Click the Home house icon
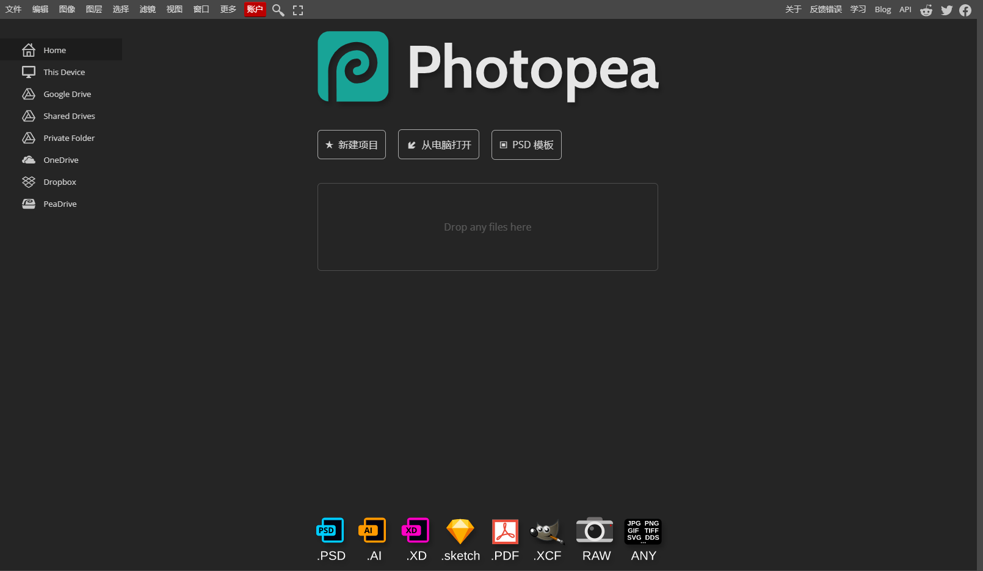Image resolution: width=983 pixels, height=571 pixels. tap(29, 50)
